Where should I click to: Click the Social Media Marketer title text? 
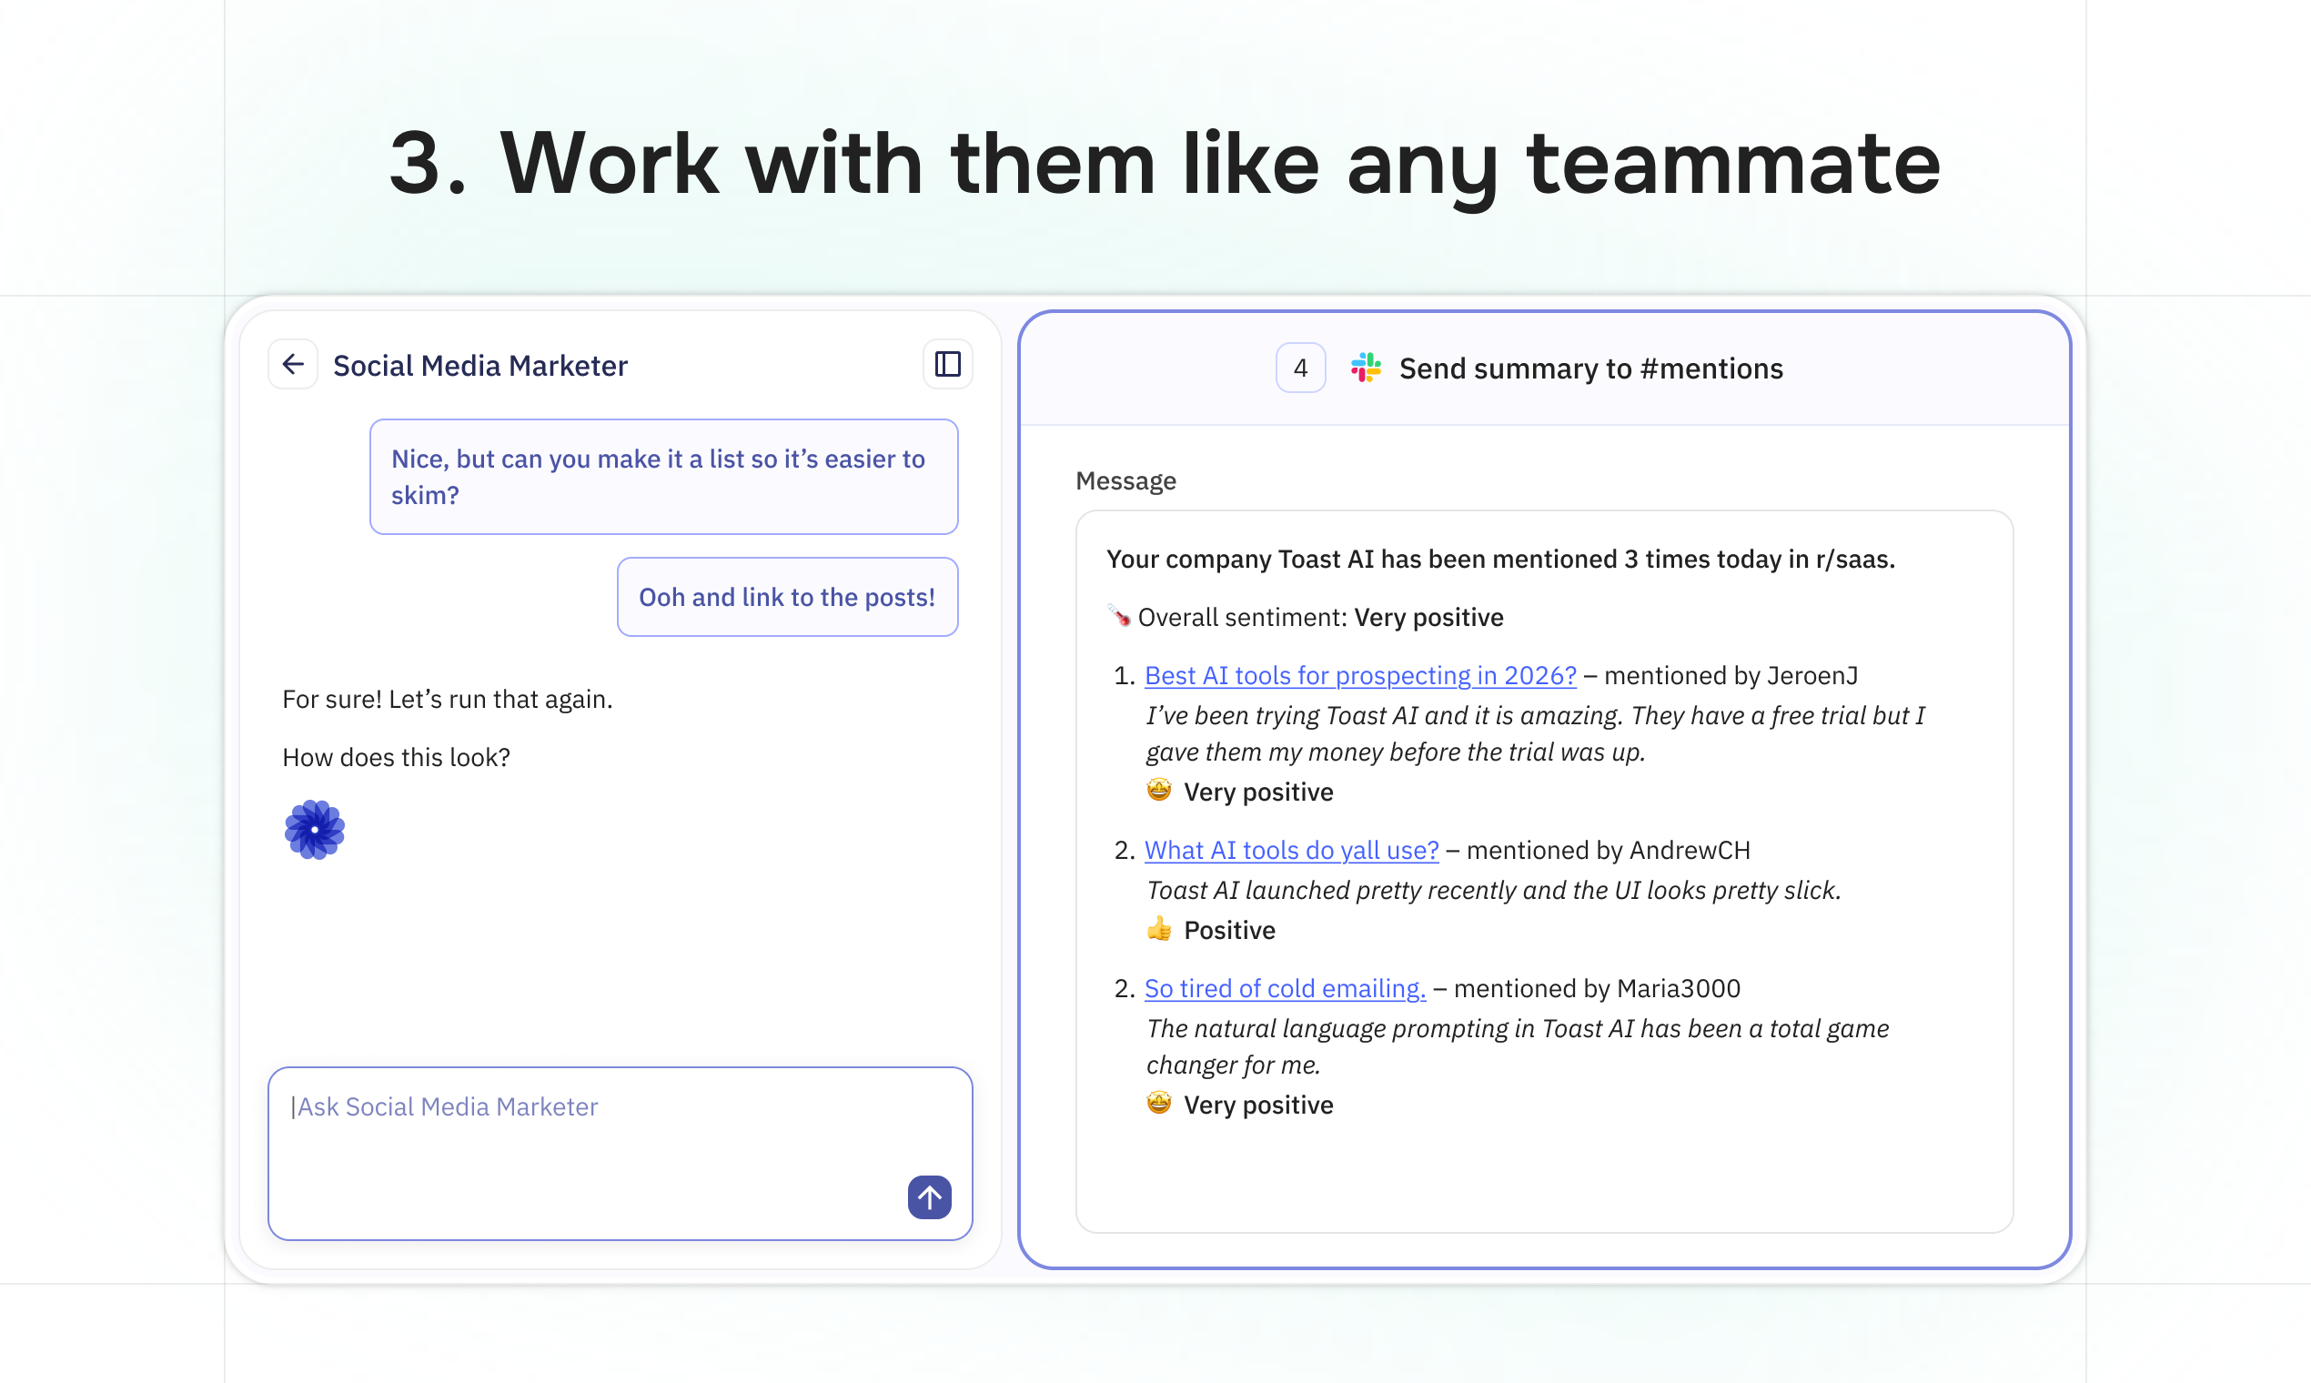click(x=479, y=366)
